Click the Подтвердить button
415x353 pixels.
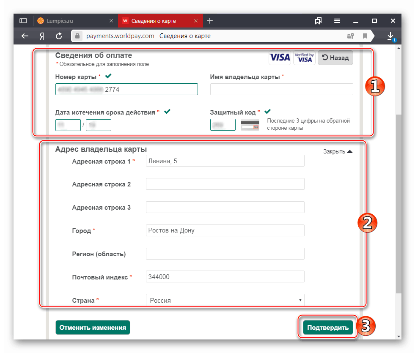(328, 327)
